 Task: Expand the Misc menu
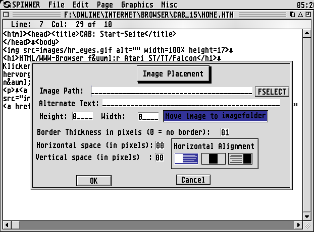coord(169,5)
